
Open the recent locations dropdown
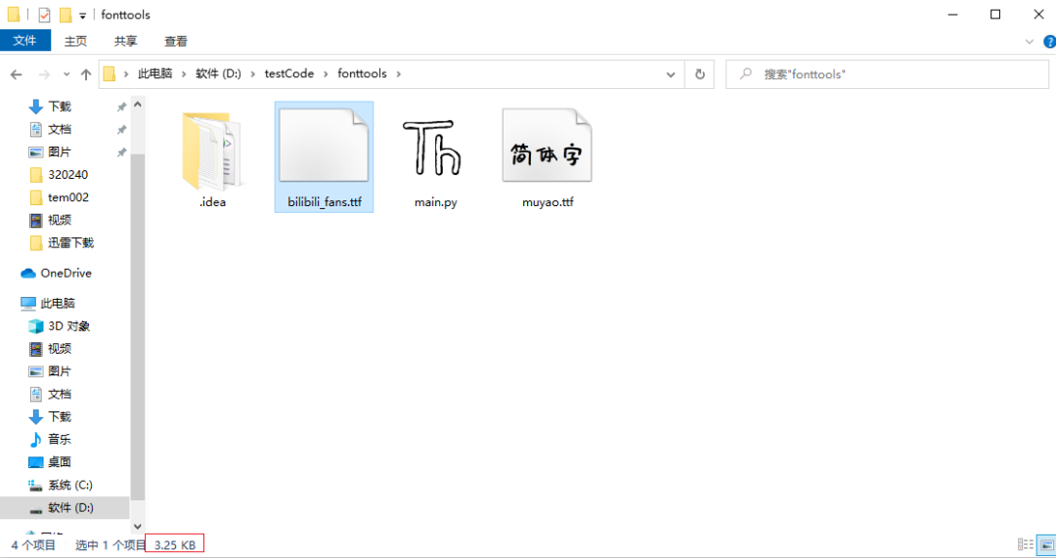(x=66, y=74)
